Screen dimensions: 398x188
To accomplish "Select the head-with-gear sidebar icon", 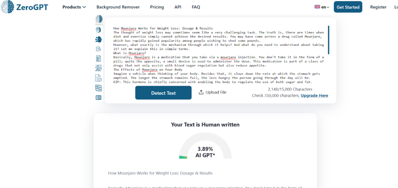I will [99, 30].
